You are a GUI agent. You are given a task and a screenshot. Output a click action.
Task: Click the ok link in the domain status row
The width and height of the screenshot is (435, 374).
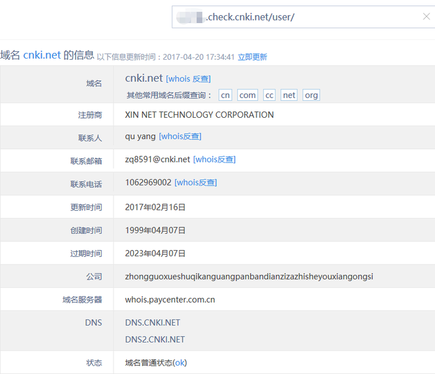(180, 363)
